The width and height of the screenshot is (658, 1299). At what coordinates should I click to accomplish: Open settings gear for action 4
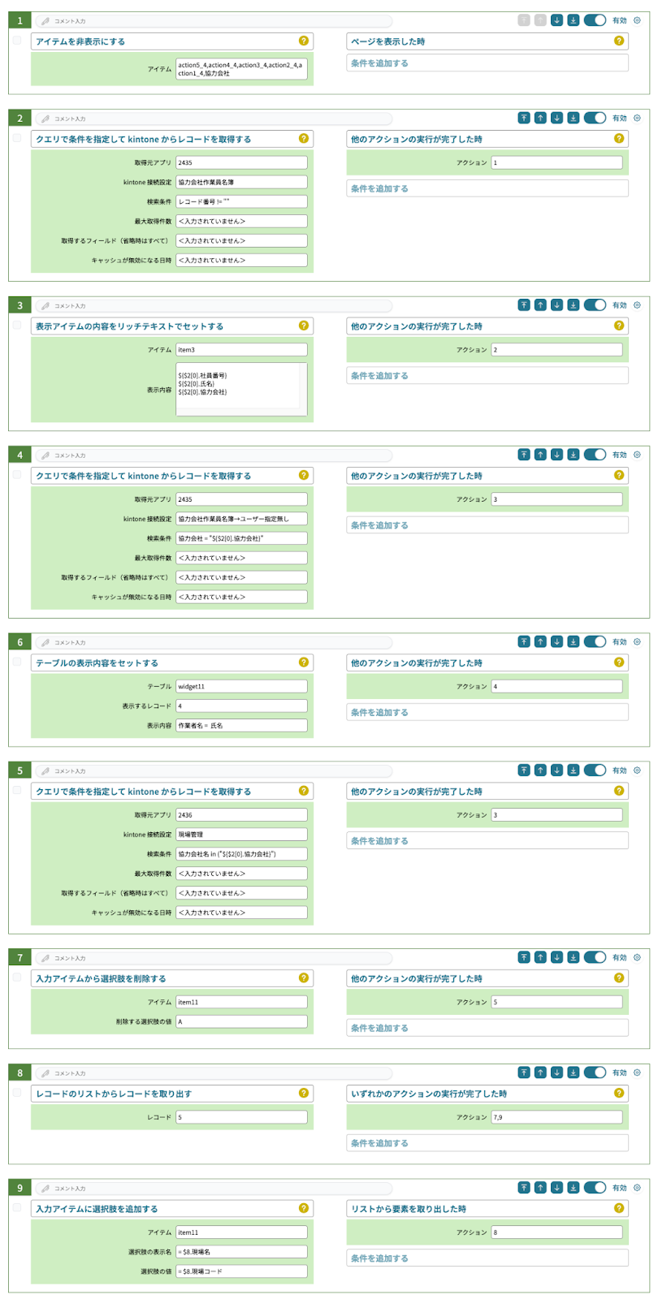pyautogui.click(x=637, y=455)
